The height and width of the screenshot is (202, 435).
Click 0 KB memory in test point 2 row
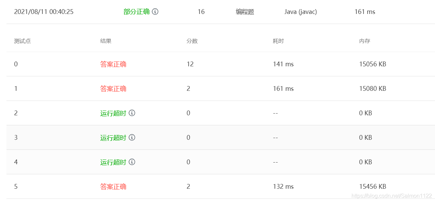click(x=365, y=113)
